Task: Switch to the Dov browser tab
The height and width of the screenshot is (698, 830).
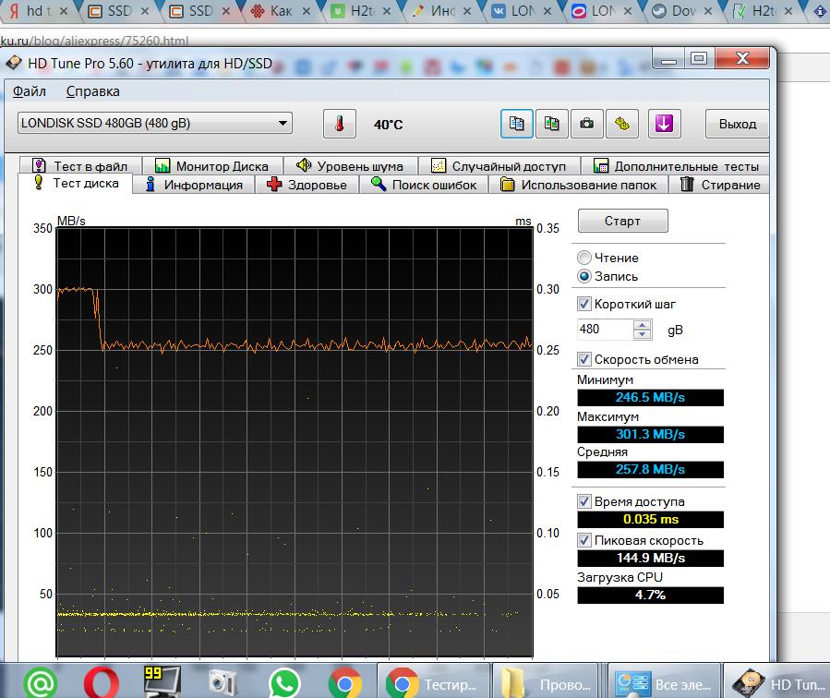Action: [681, 10]
